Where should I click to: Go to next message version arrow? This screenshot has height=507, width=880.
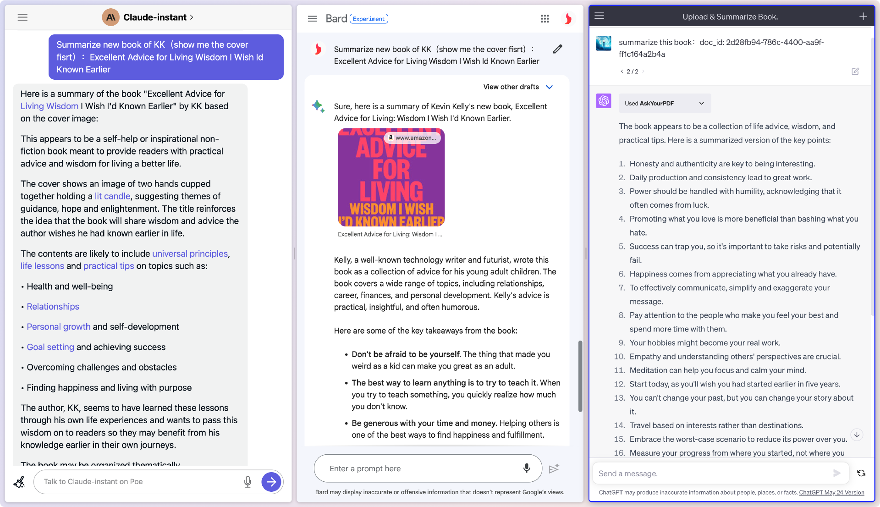(x=643, y=72)
